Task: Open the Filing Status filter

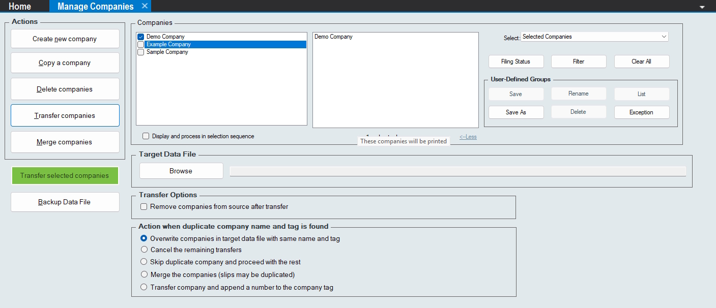Action: point(515,61)
